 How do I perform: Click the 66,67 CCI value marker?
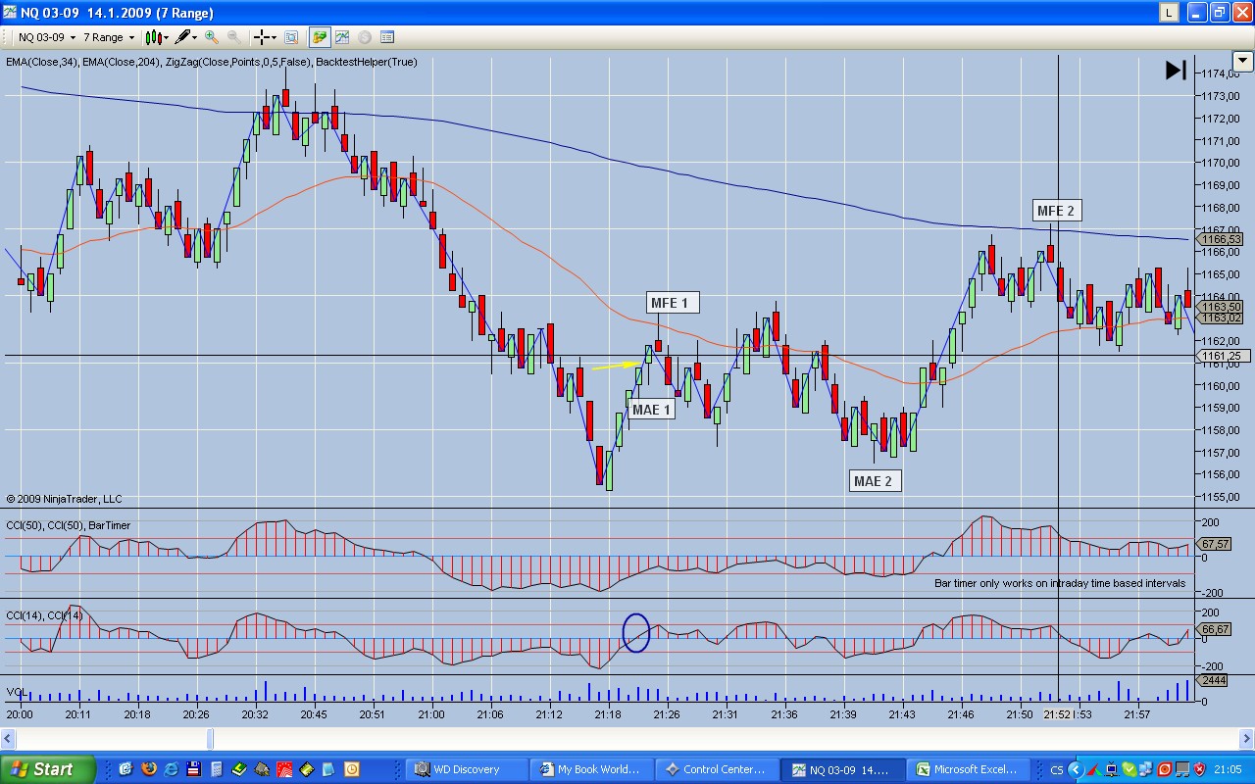[x=1215, y=629]
